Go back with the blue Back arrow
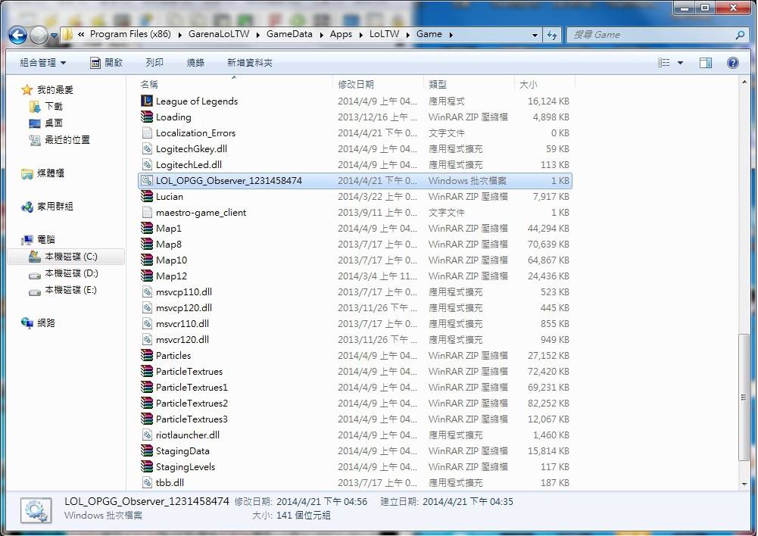Viewport: 758px width, 536px height. 17,35
